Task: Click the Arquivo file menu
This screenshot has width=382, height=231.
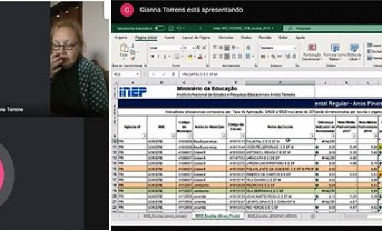Action: click(121, 37)
